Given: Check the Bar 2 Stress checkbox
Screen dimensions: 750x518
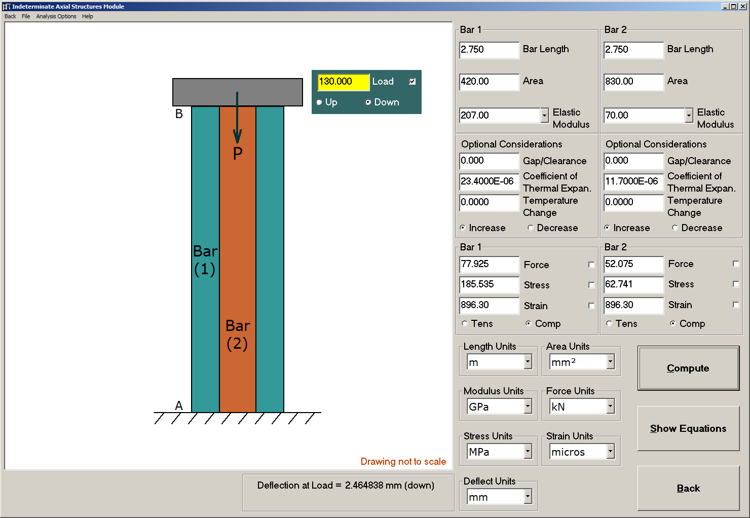Looking at the screenshot, I should (x=735, y=284).
